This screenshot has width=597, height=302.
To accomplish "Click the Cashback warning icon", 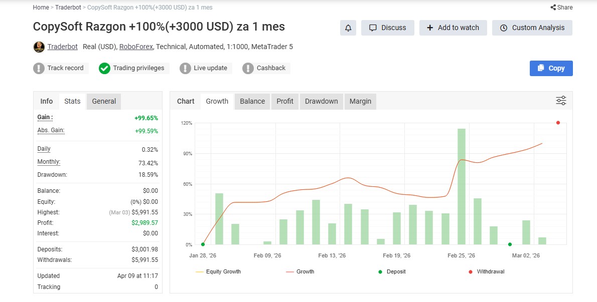I will [x=248, y=69].
